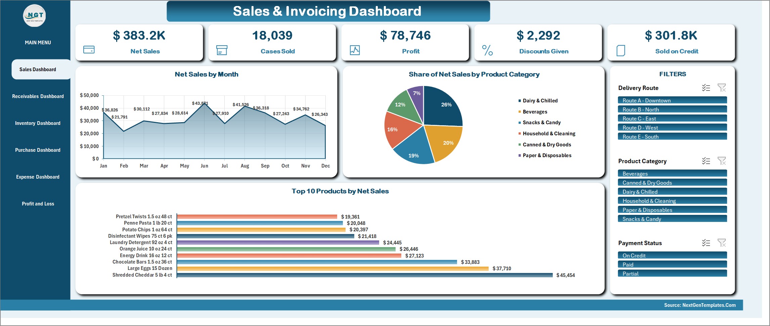
Task: Click the $50,000 axis label
Action: click(89, 95)
